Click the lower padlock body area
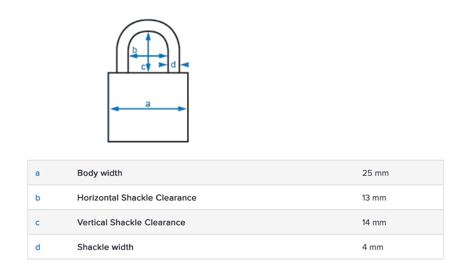 pyautogui.click(x=148, y=127)
